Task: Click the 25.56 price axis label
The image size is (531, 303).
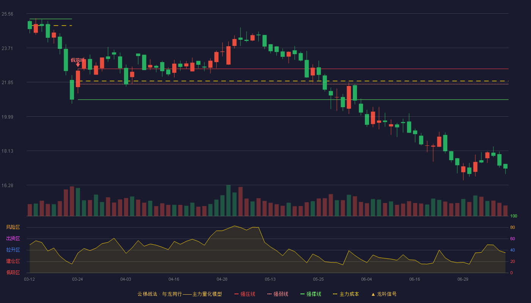Action: pyautogui.click(x=7, y=14)
